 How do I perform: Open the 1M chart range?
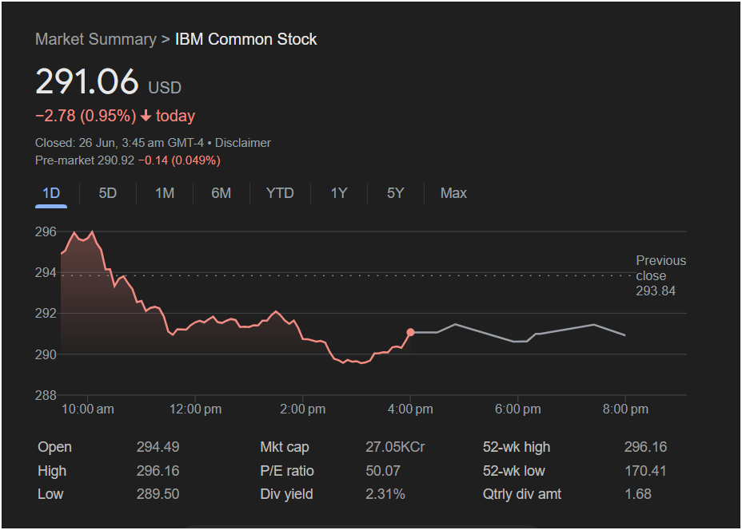point(165,193)
